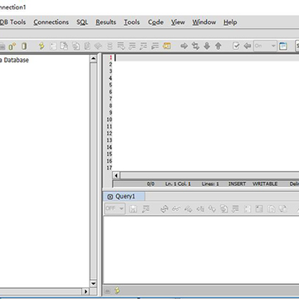Click the down arrow toolbar icon
299x299 pixels.
pyautogui.click(x=207, y=46)
